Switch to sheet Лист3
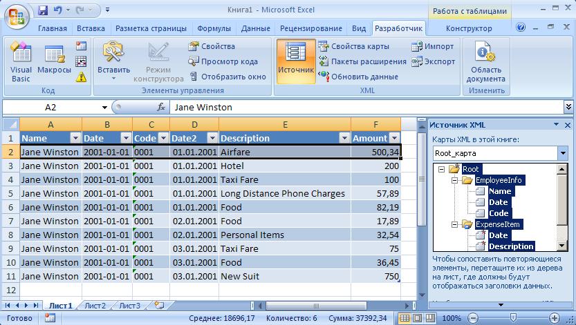Screen dimensions: 576x325 (x=130, y=306)
